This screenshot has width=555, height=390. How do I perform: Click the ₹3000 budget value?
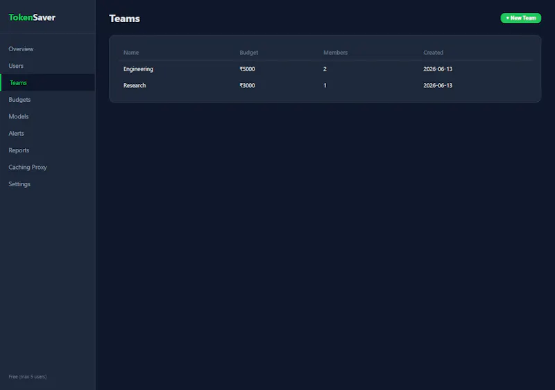coord(247,86)
